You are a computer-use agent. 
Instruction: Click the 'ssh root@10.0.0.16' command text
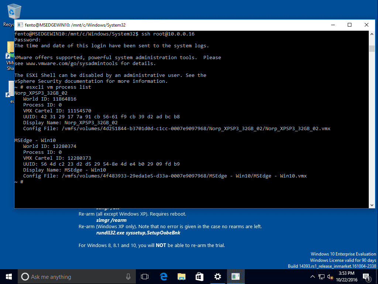tap(168, 34)
